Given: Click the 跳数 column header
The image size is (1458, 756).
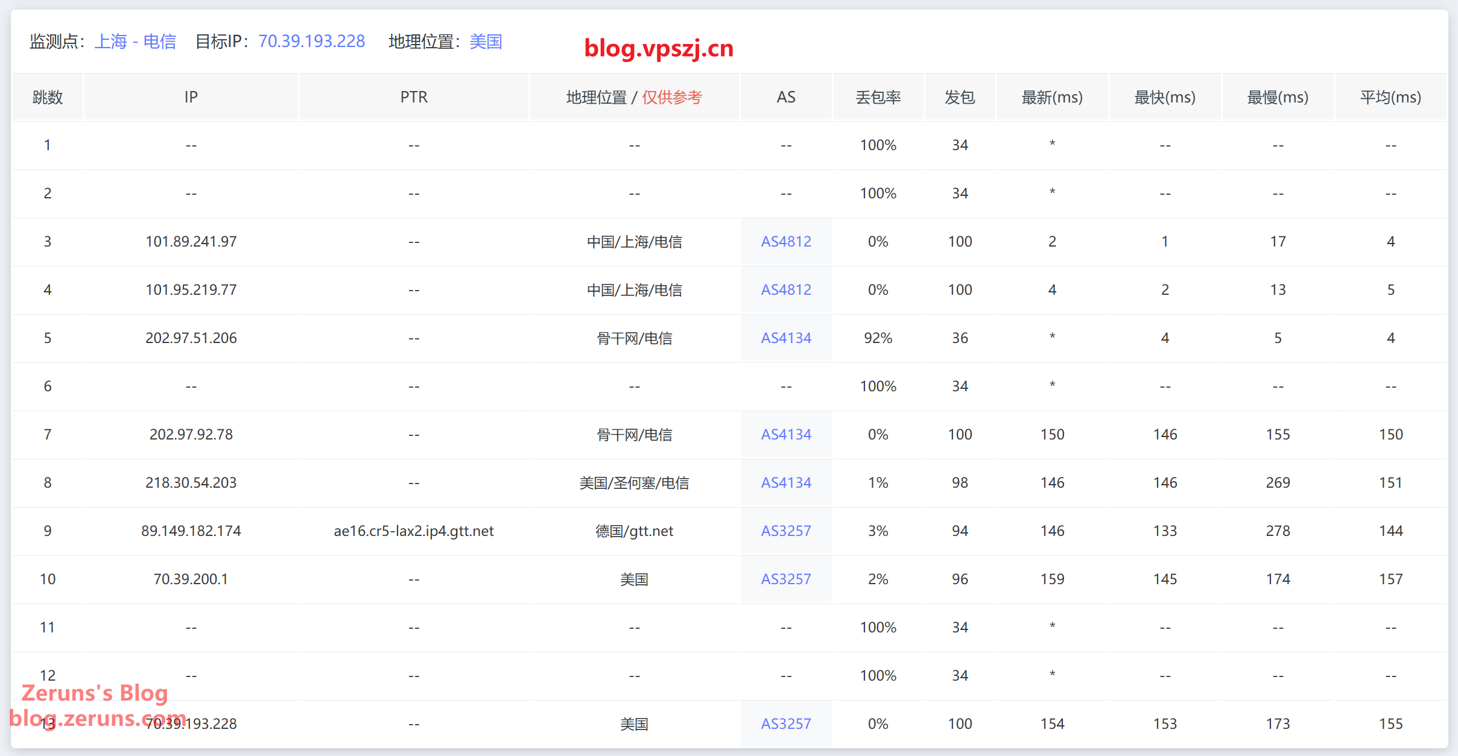Looking at the screenshot, I should pos(48,97).
